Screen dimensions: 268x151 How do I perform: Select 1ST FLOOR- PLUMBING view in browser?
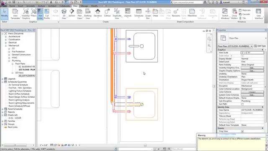pyautogui.click(x=27, y=70)
